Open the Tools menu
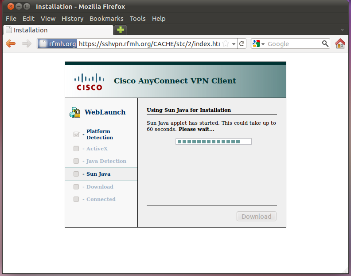Viewport: 351px width, 276px height. coord(138,19)
